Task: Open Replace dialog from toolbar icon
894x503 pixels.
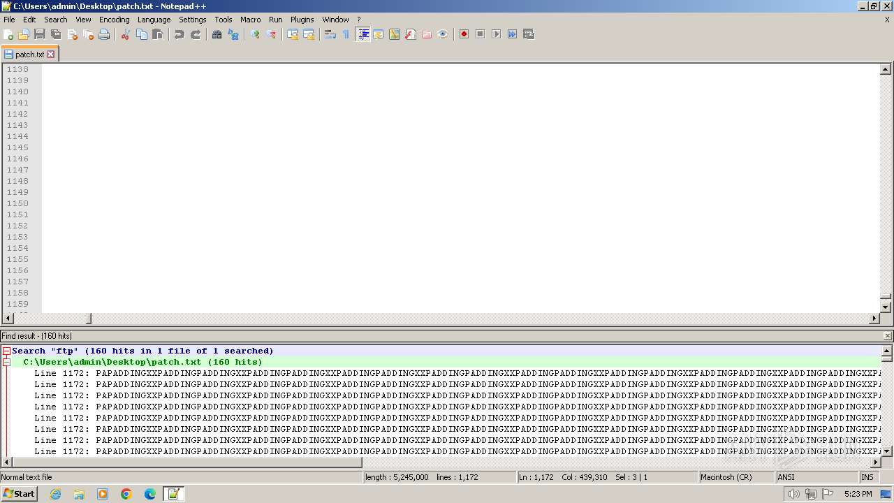Action: pyautogui.click(x=233, y=34)
